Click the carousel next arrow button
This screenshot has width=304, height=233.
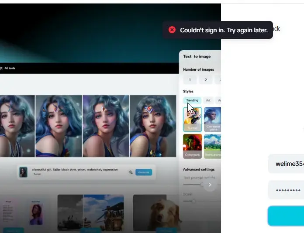[210, 185]
